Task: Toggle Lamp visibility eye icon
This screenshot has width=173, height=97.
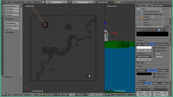Action: [x=163, y=22]
